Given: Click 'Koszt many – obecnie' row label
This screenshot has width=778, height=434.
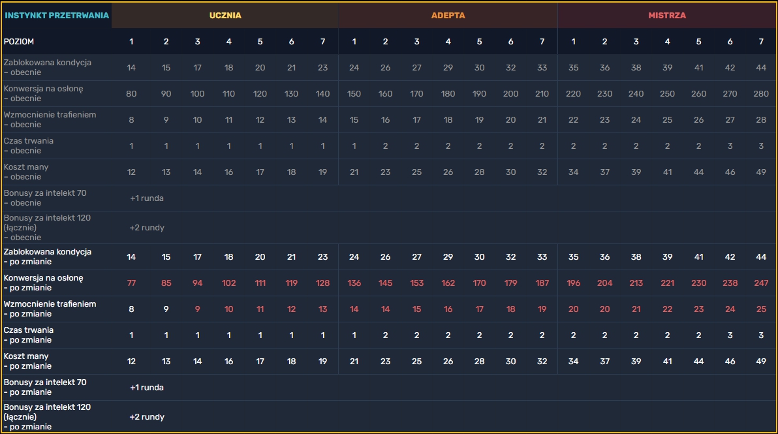Looking at the screenshot, I should tap(26, 172).
